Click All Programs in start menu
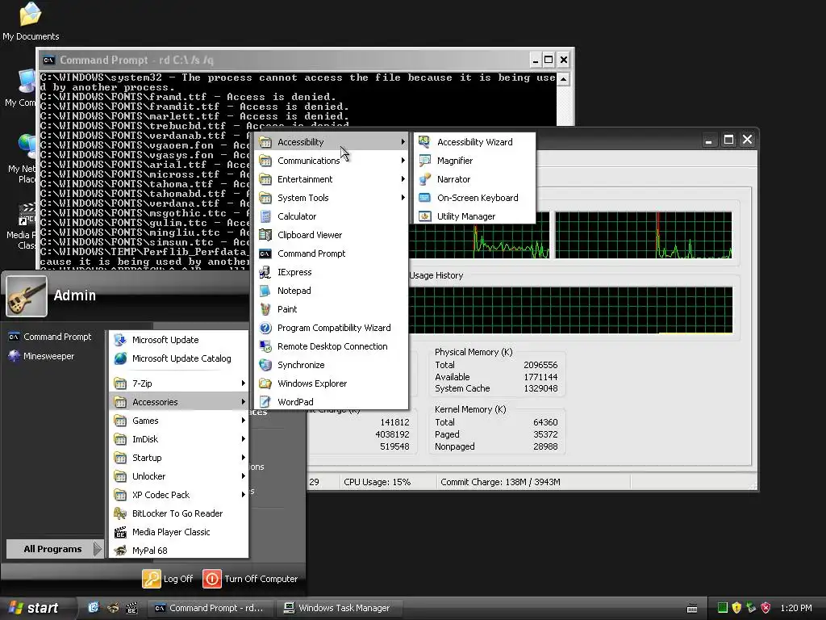The image size is (826, 620). click(55, 549)
